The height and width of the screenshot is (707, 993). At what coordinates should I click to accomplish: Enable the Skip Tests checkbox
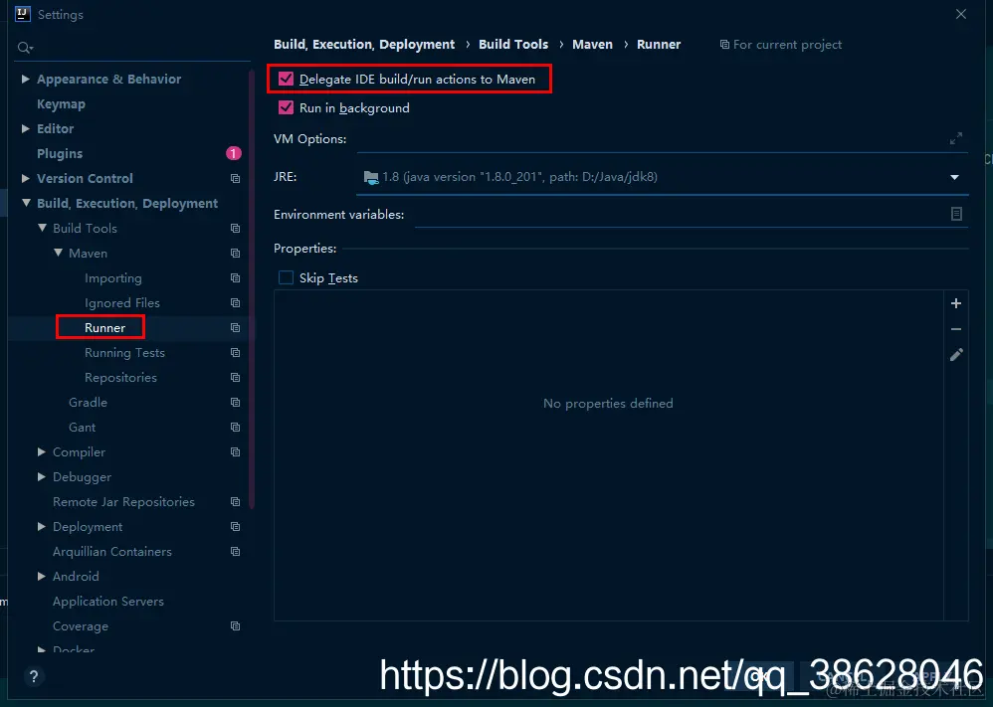click(286, 277)
